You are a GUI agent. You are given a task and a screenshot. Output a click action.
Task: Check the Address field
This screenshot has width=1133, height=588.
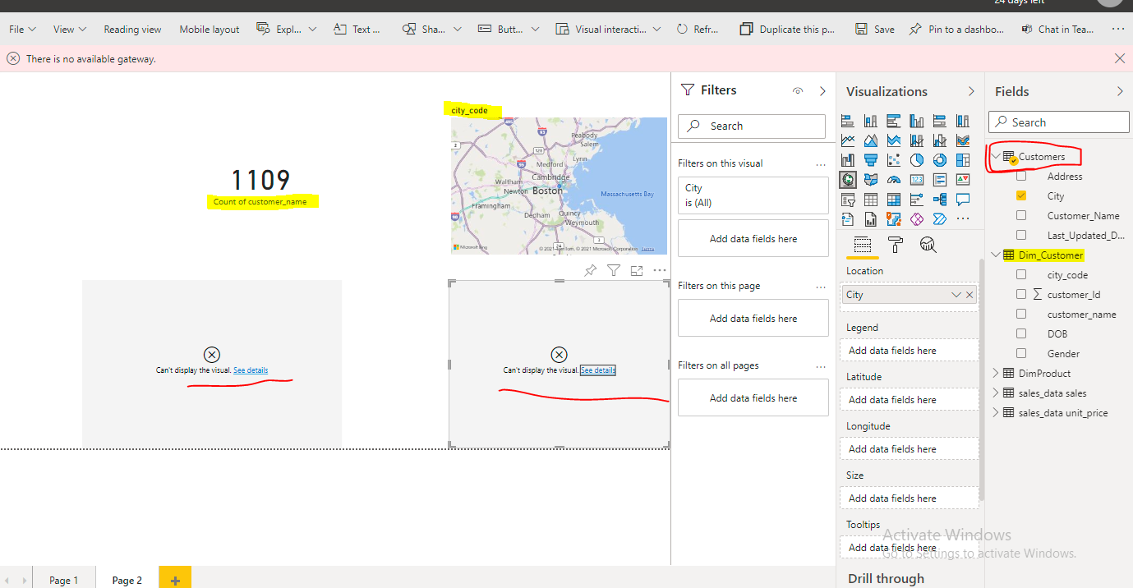(1021, 177)
